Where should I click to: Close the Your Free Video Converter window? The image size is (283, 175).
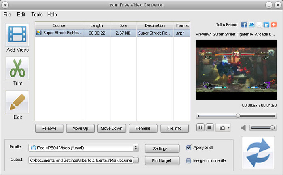[x=278, y=5]
